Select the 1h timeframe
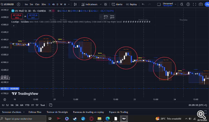The image size is (209, 122). (x=49, y=4)
